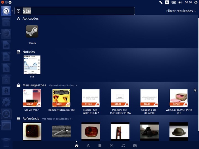Switch to the Photos lens
Viewport: 199px width, 149px height.
click(135, 146)
